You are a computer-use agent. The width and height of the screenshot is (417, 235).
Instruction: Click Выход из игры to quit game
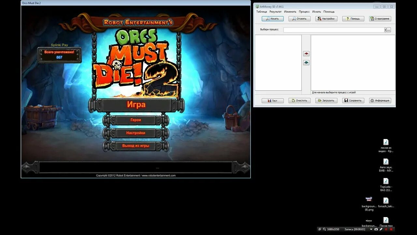click(x=136, y=146)
